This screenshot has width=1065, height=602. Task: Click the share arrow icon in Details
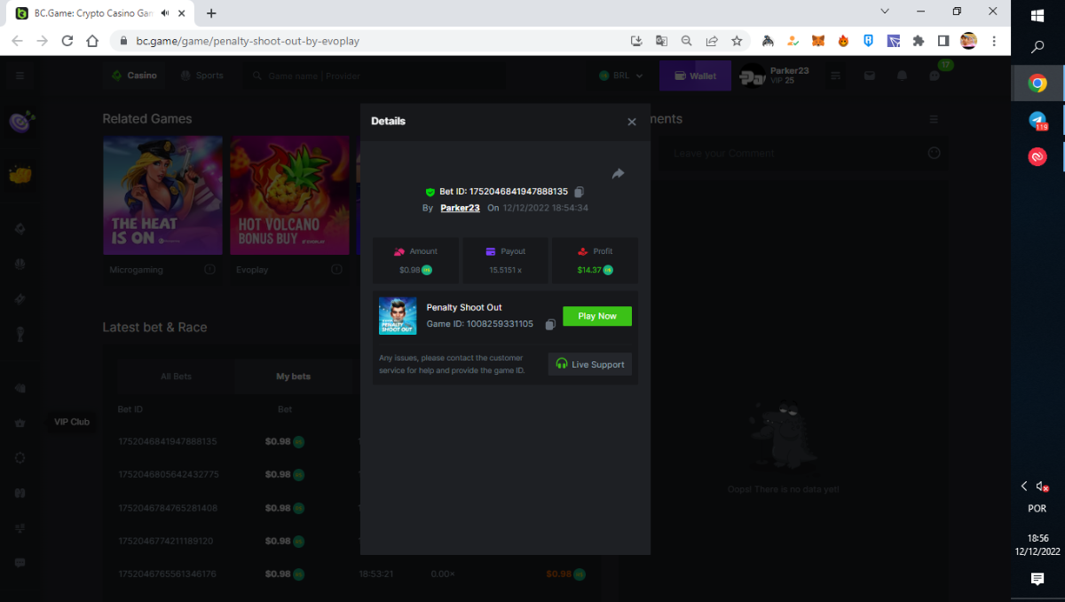(618, 174)
